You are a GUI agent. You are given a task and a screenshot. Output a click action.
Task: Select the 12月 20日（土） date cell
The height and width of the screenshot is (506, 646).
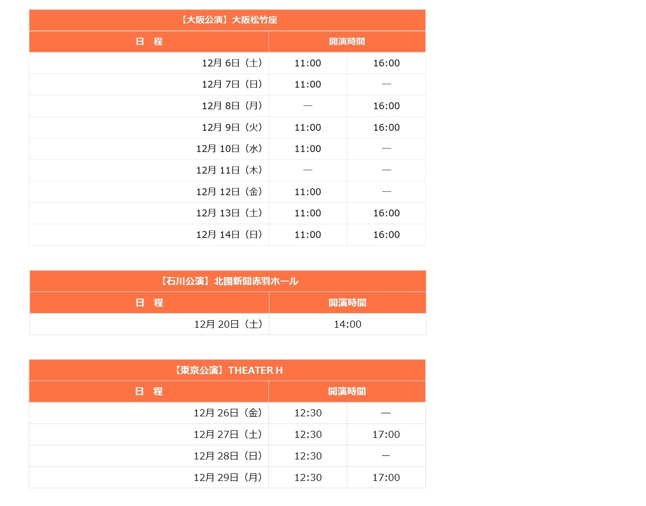pyautogui.click(x=150, y=324)
